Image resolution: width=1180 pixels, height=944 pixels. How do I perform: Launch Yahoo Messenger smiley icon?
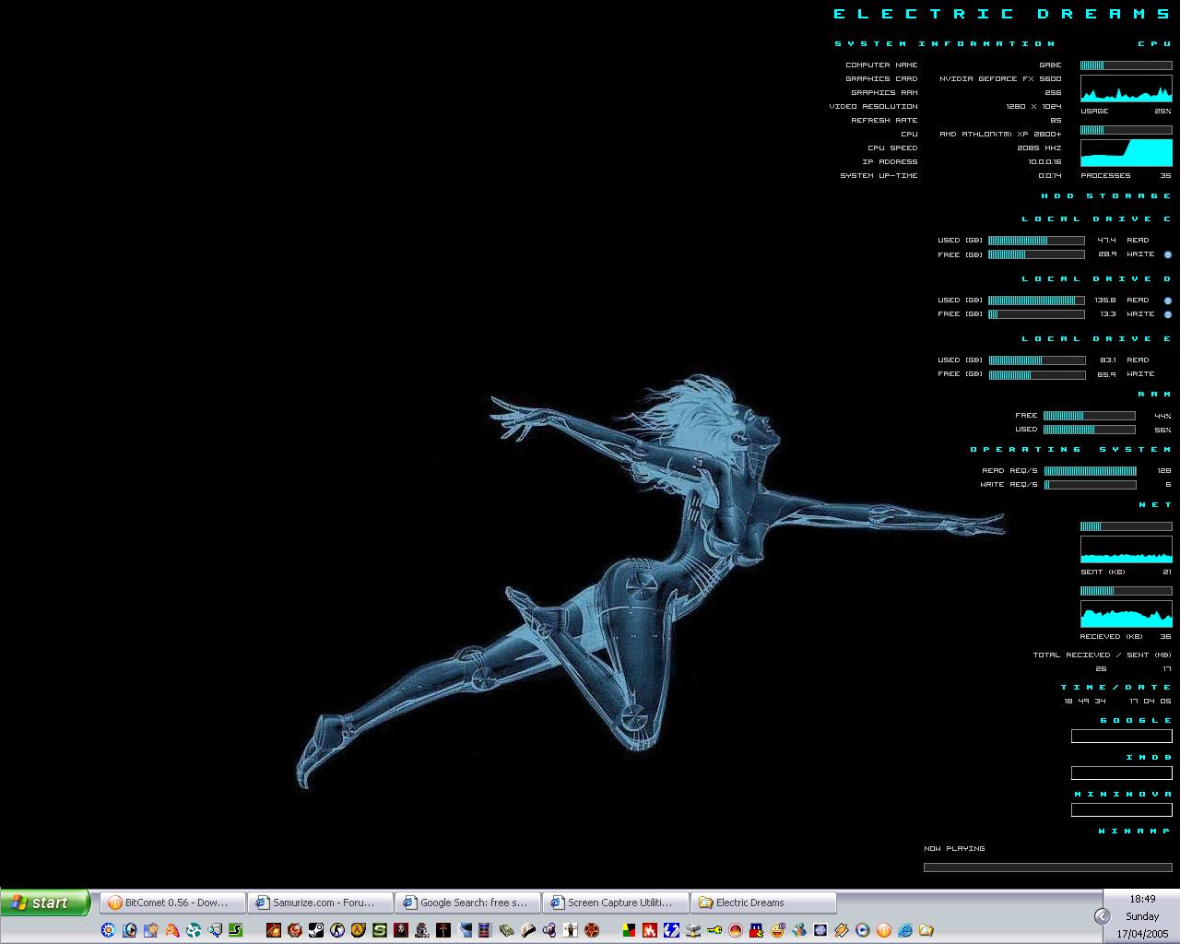pos(778,930)
